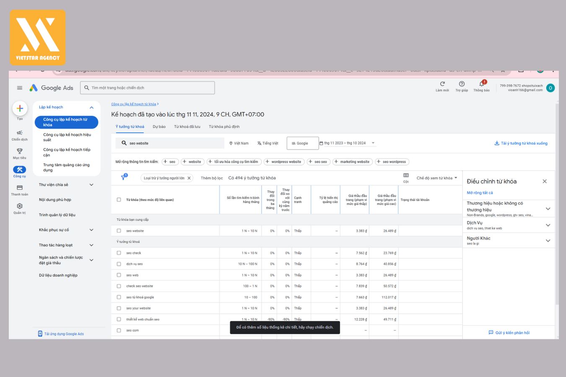Click Tải ứng dụng Google Ads
Viewport: 566px width, 377px height.
click(x=61, y=334)
